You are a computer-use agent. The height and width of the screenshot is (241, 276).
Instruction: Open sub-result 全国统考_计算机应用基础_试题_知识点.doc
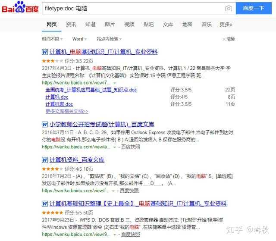click(x=91, y=90)
